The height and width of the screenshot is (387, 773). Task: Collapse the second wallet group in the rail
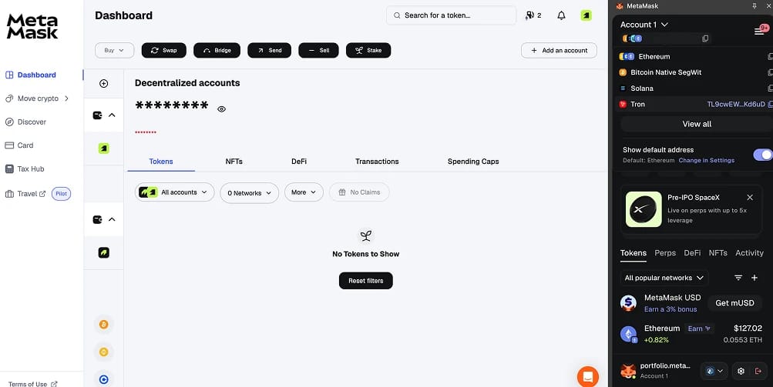(112, 219)
